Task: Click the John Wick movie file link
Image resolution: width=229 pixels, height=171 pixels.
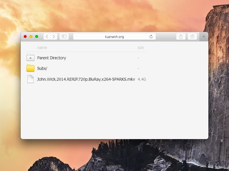Action: coord(86,79)
